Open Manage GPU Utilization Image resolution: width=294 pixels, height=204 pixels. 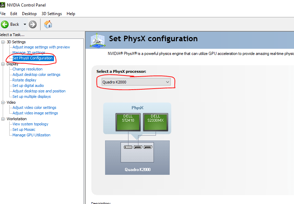(31, 135)
